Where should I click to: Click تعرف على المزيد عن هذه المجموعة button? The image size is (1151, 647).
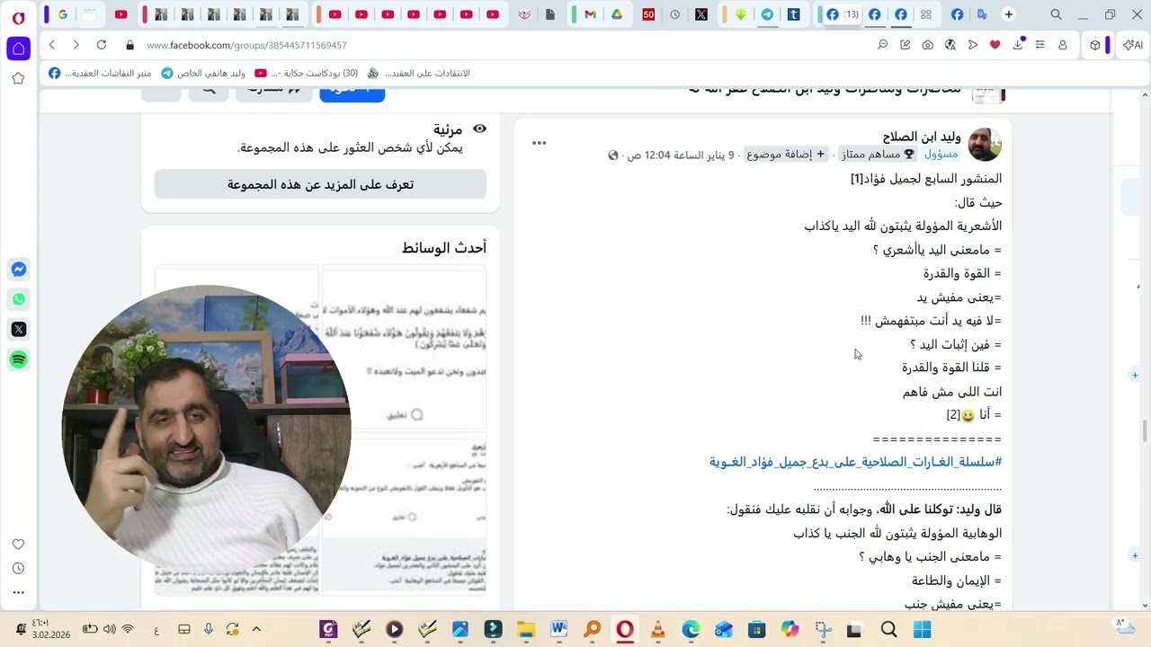click(320, 184)
